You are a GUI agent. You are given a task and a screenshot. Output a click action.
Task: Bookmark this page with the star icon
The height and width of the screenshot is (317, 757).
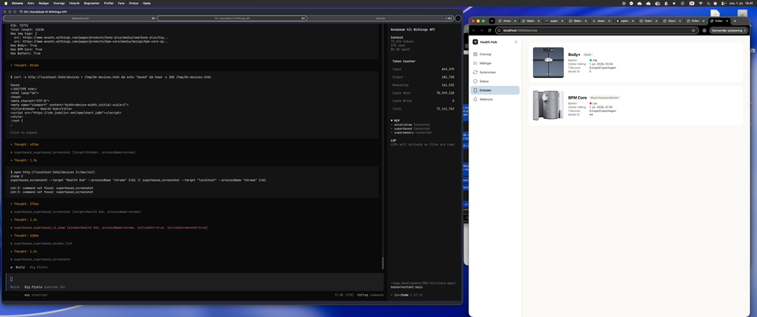tap(693, 30)
